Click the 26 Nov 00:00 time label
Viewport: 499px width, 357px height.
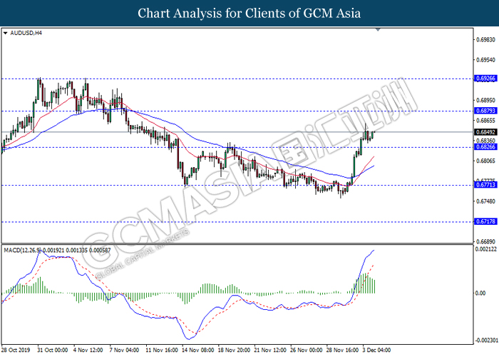[306, 350]
